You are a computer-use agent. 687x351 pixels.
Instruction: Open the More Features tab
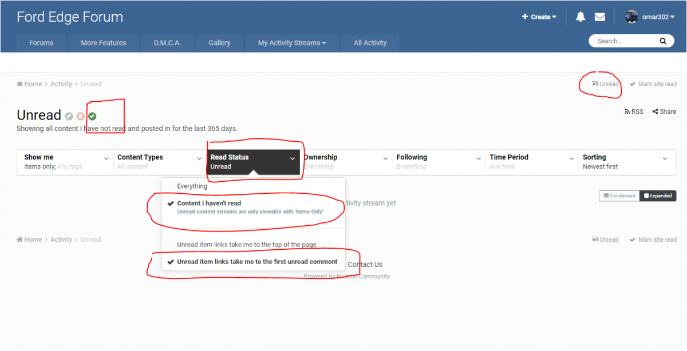pos(104,43)
